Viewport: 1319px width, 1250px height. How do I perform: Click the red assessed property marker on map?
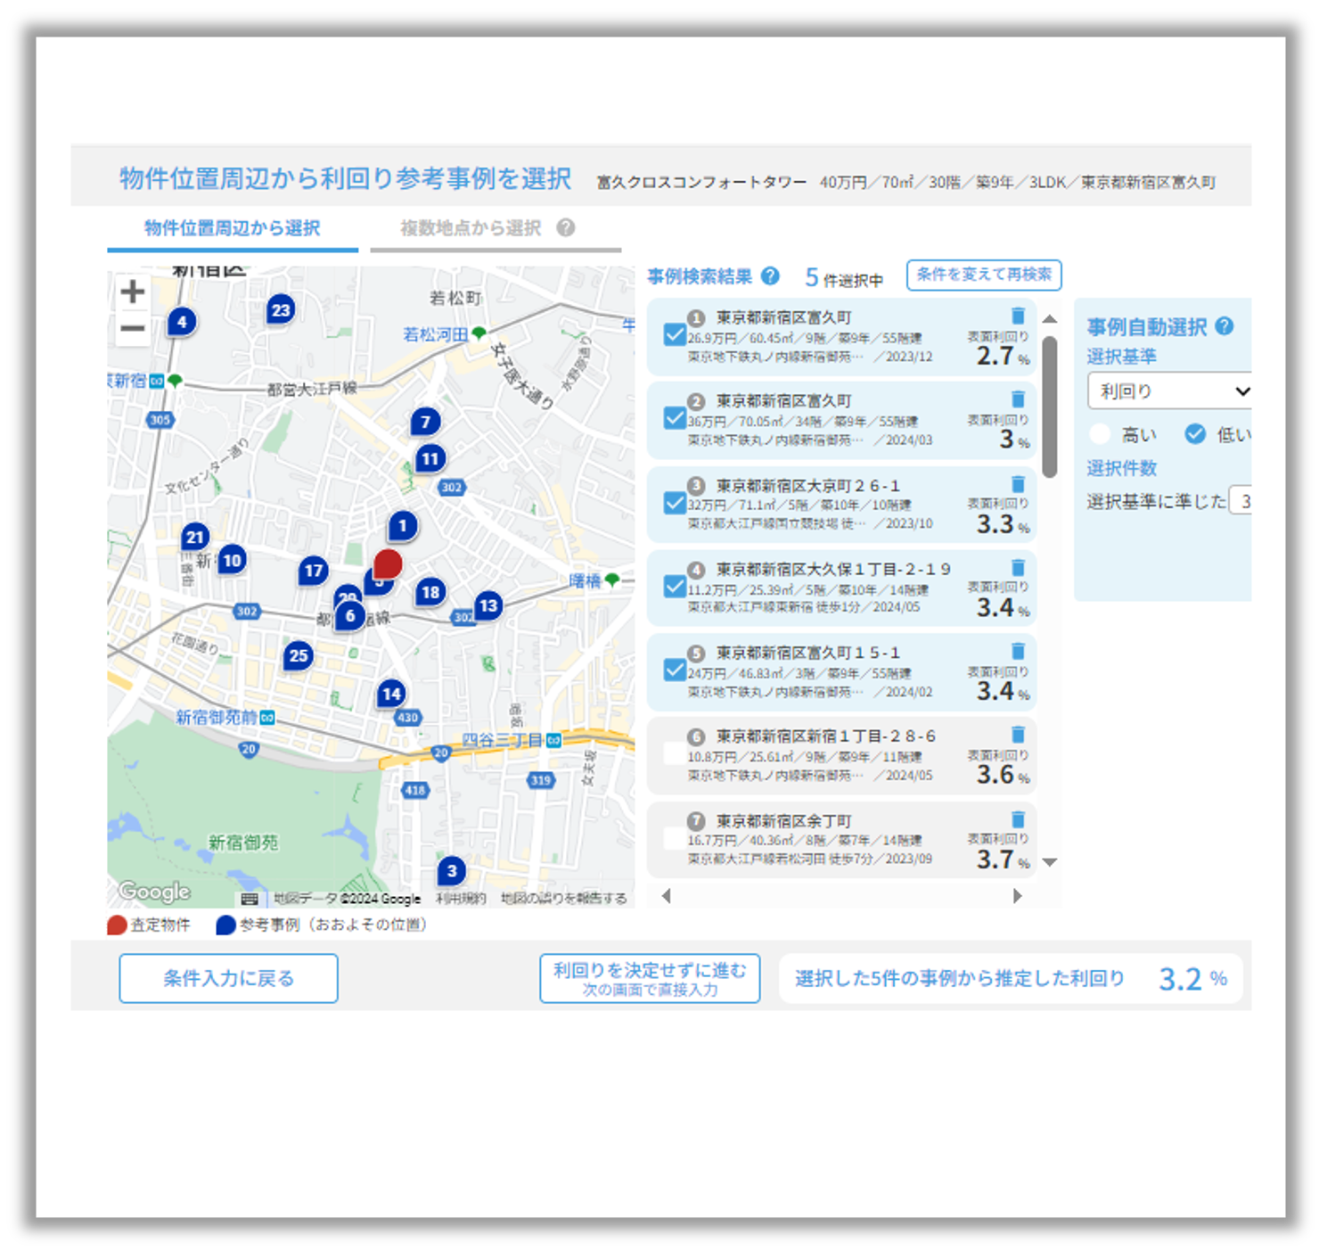(388, 563)
